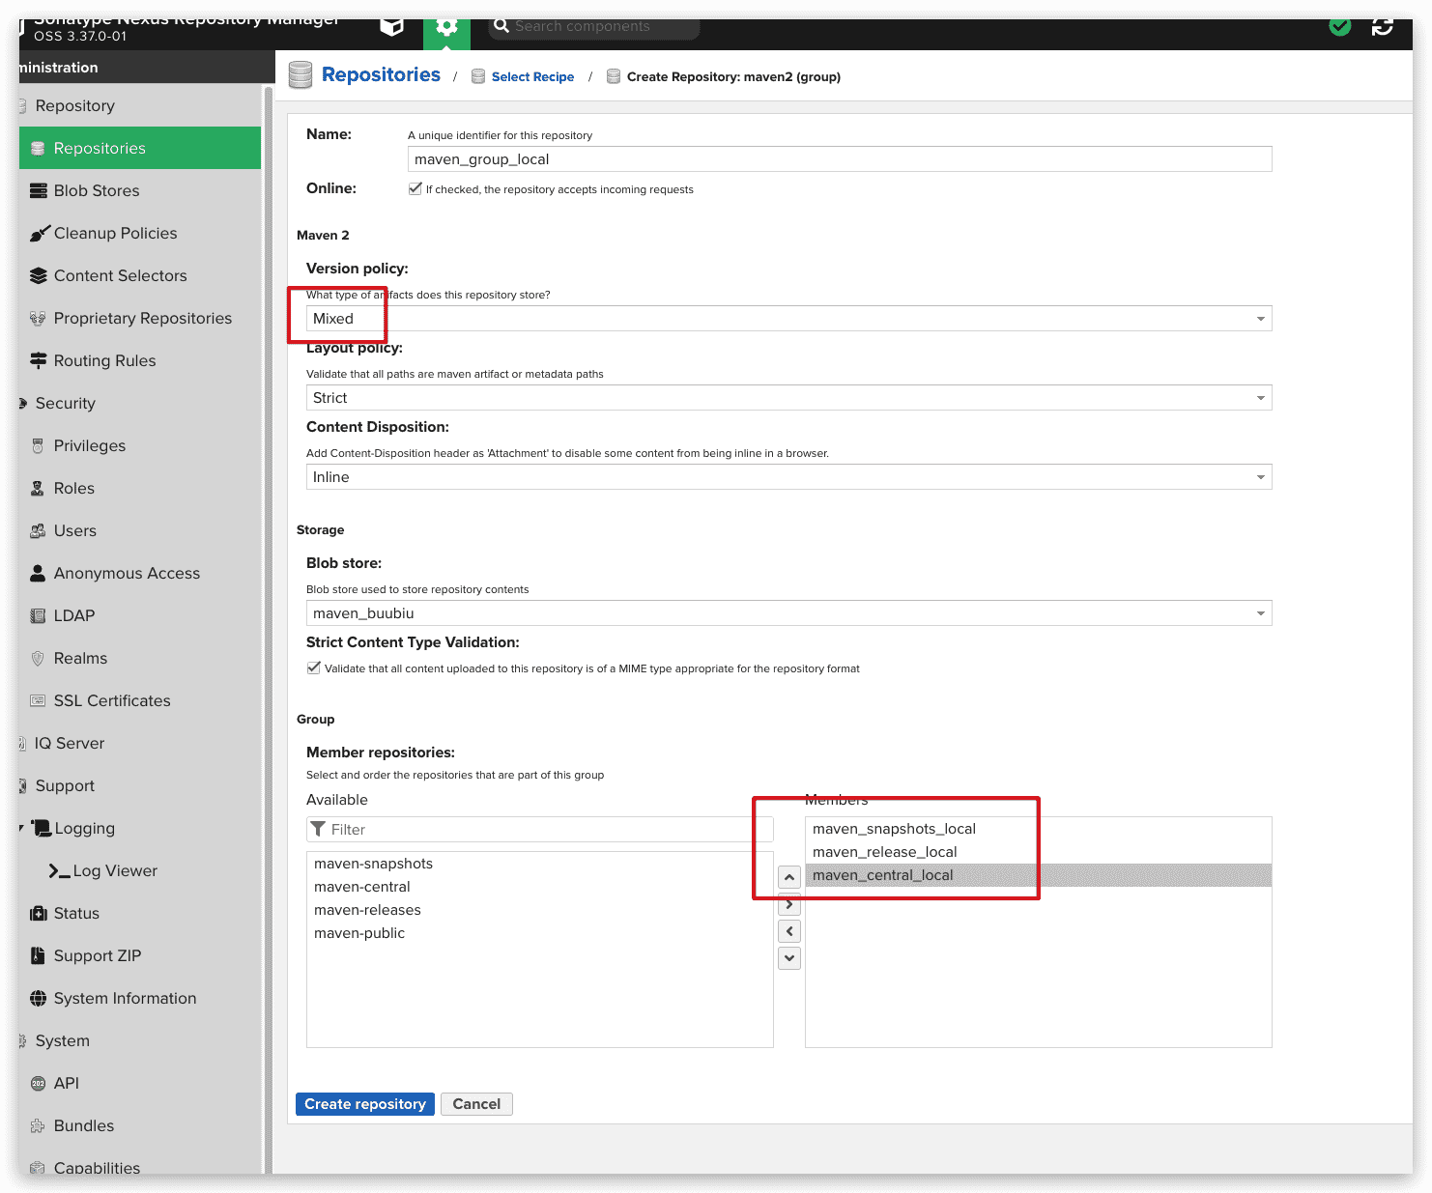The width and height of the screenshot is (1432, 1193).
Task: Open the Layout policy dropdown
Action: click(788, 398)
